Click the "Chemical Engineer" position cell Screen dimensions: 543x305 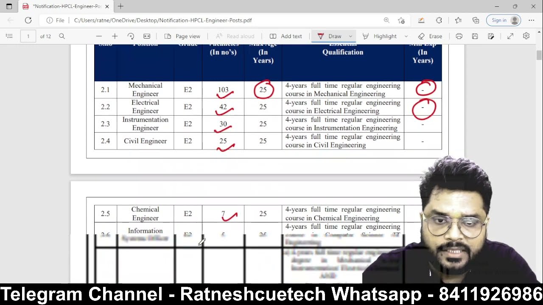pyautogui.click(x=145, y=214)
